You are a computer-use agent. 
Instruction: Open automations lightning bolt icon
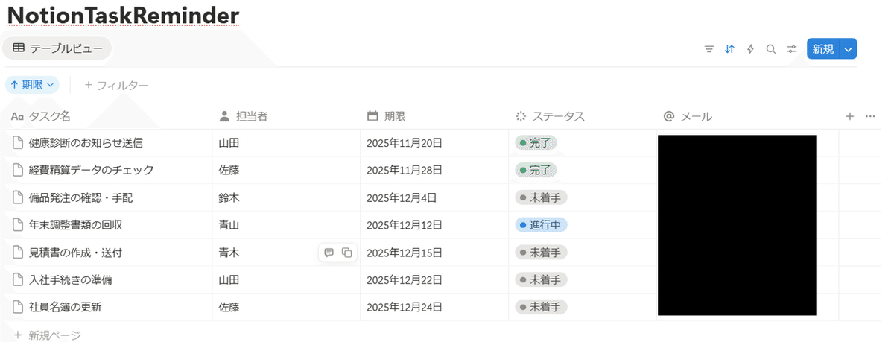tap(750, 49)
